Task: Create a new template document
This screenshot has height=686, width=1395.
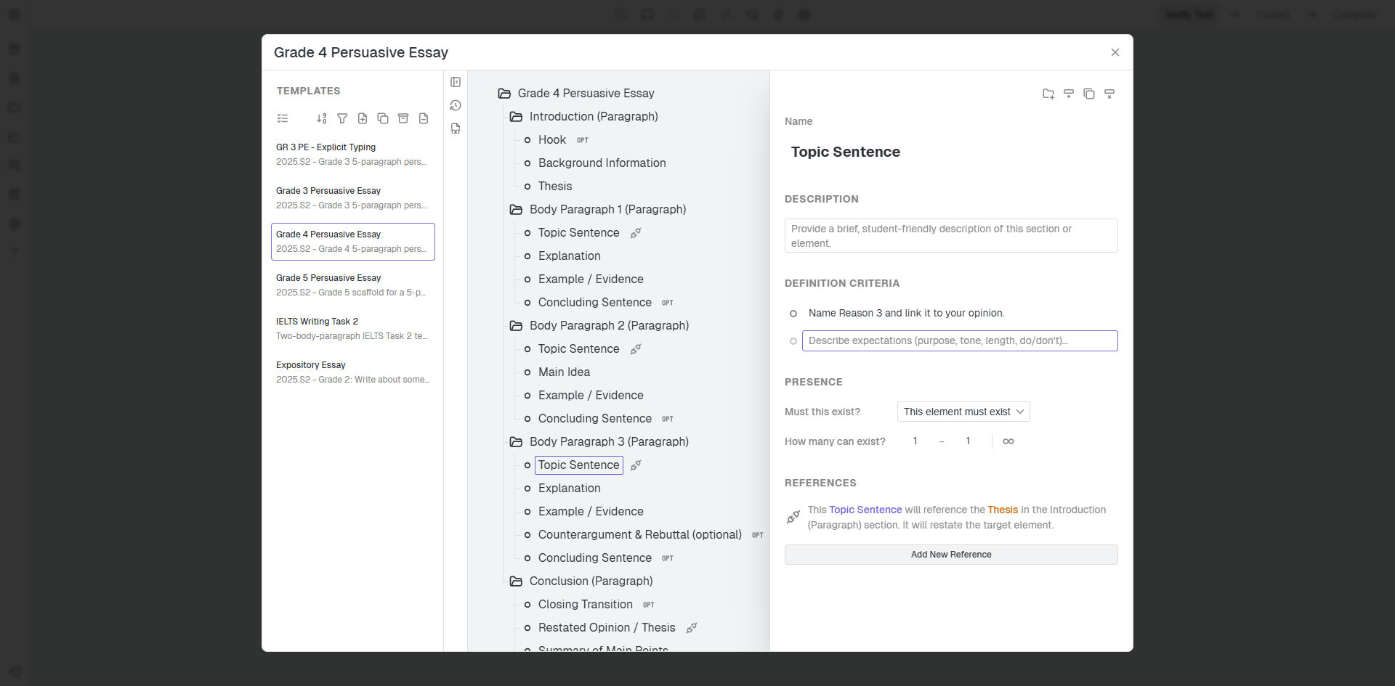Action: [363, 118]
